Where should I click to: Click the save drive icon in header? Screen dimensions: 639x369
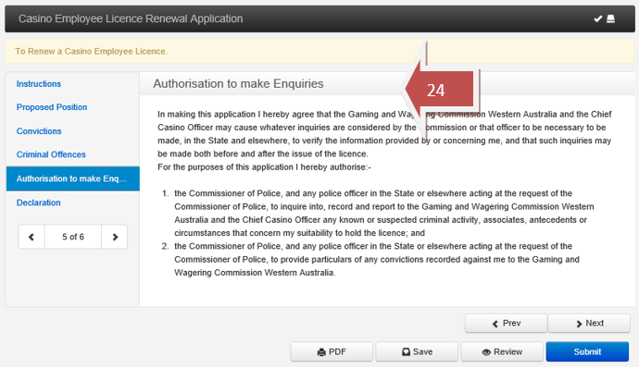pos(610,18)
